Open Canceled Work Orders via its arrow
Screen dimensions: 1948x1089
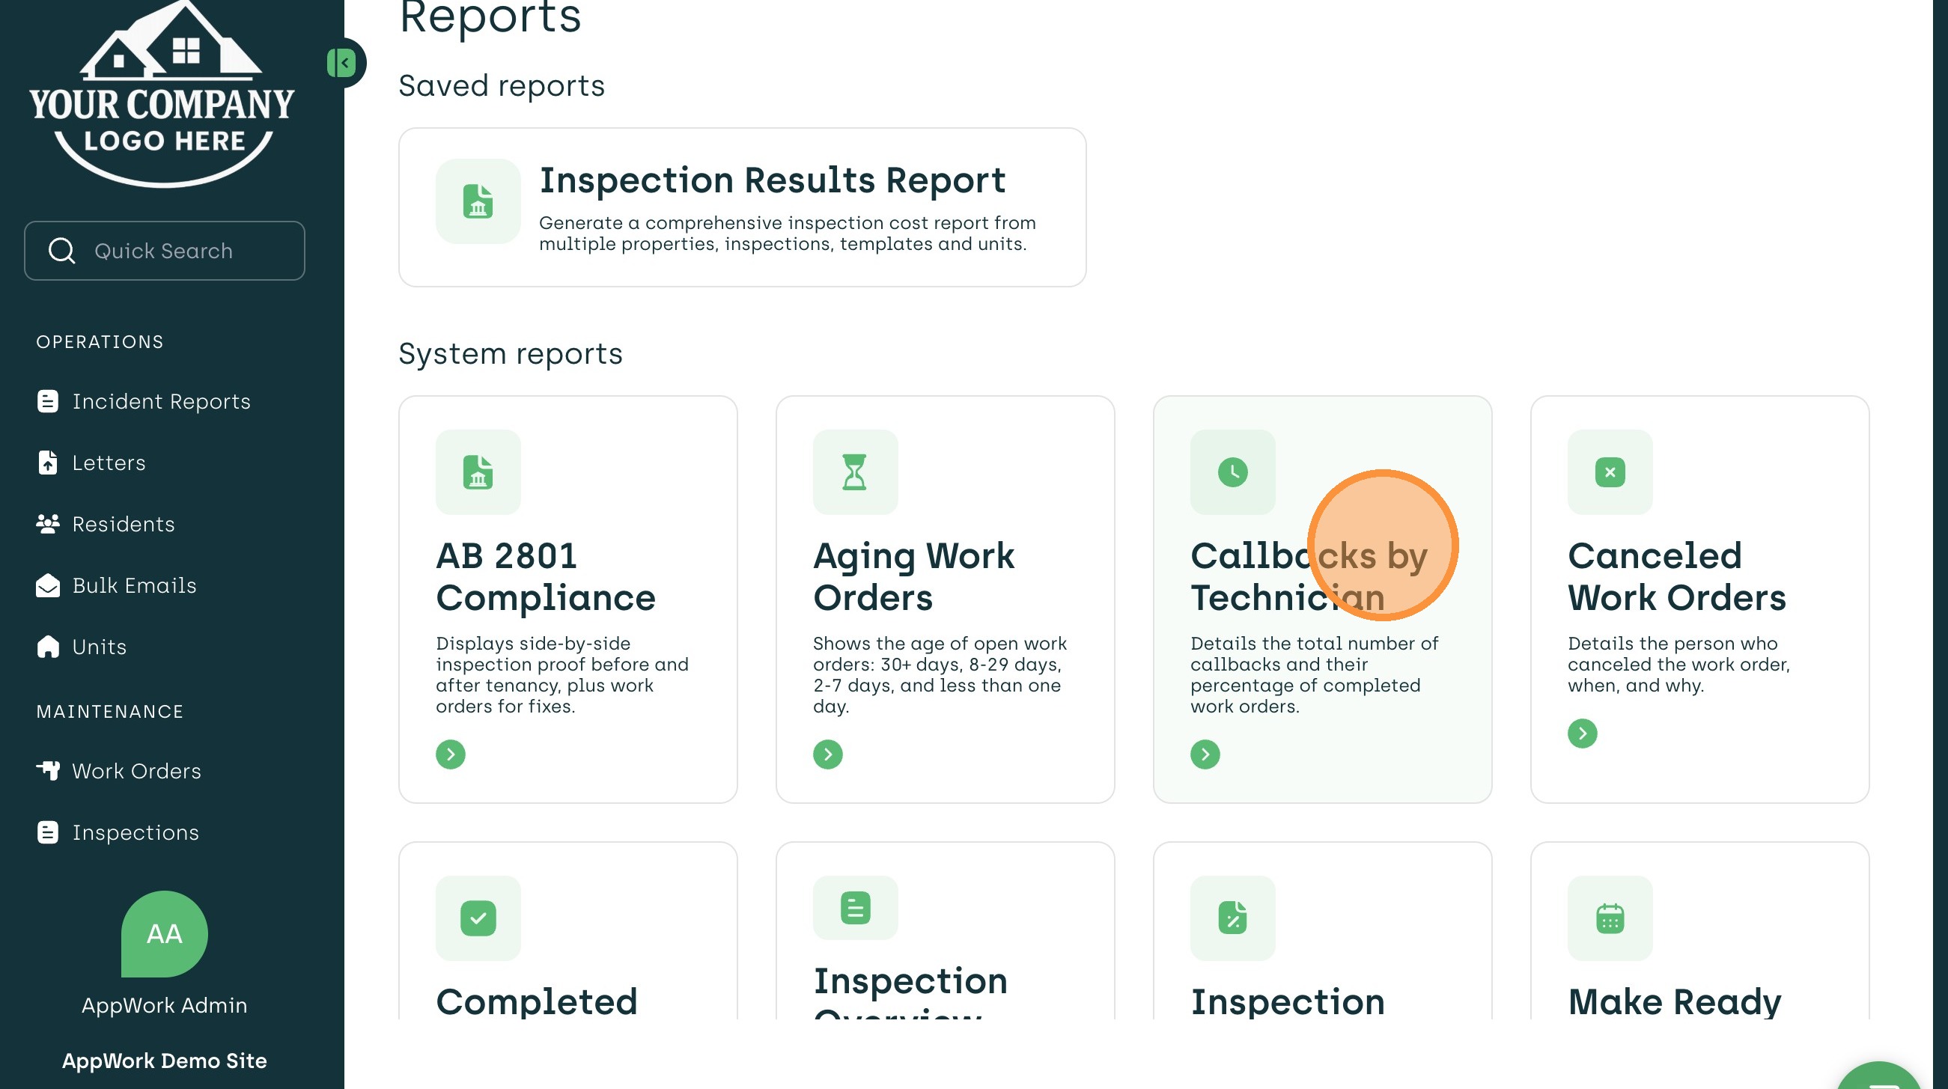pos(1582,733)
